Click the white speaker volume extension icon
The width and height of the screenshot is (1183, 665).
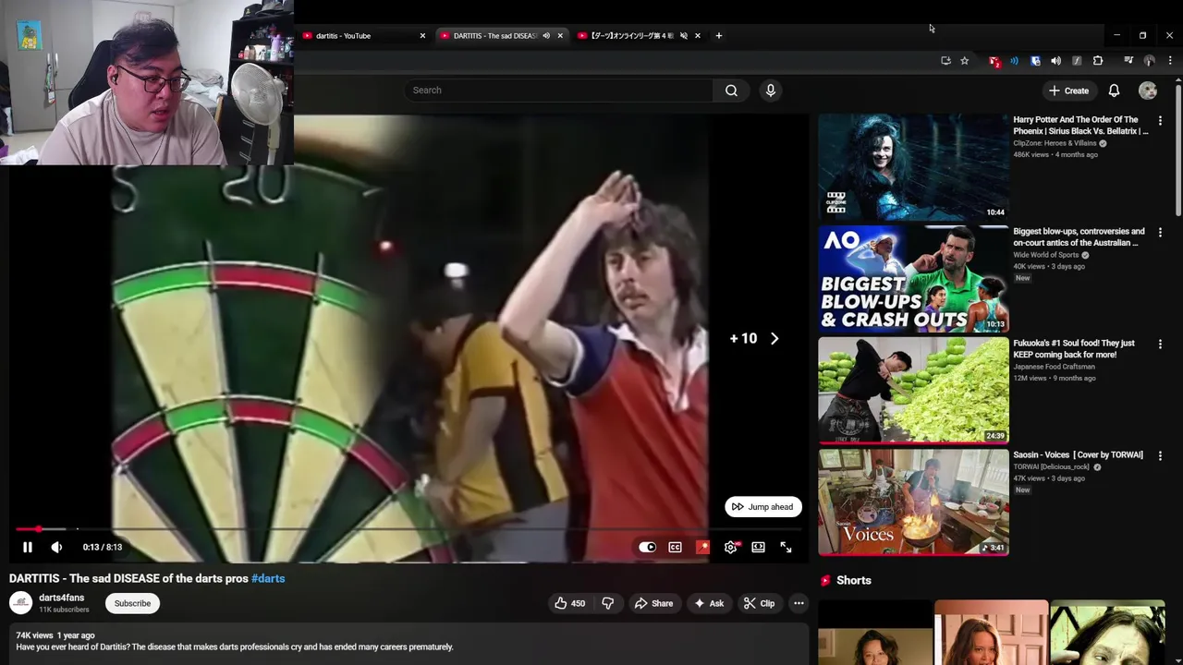[x=1055, y=61]
